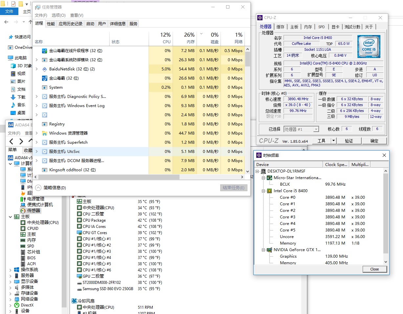Click the 冷却风扇 fan icon in AIDA64
Image resolution: width=403 pixels, height=314 pixels.
74,301
